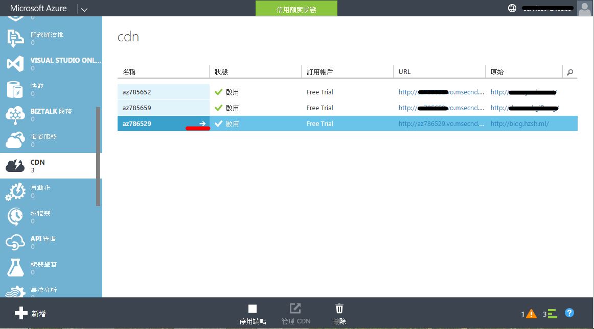Open origin link http://blog.hzsh.ml/
The image size is (594, 329).
pos(519,123)
